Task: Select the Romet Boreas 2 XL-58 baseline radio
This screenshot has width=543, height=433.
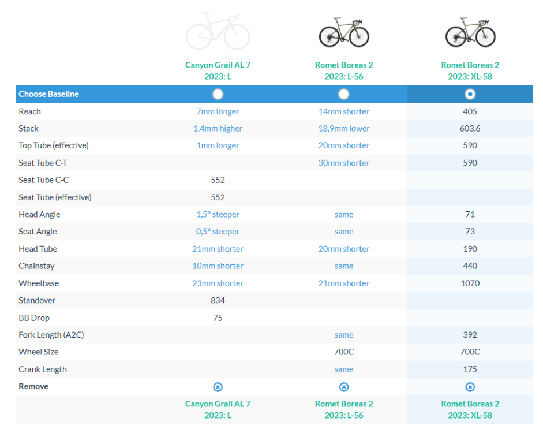Action: (x=470, y=94)
